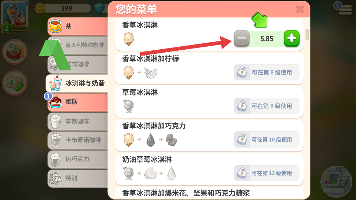Decrease vanilla ice cream price with minus button
356x200 pixels.
pyautogui.click(x=241, y=39)
